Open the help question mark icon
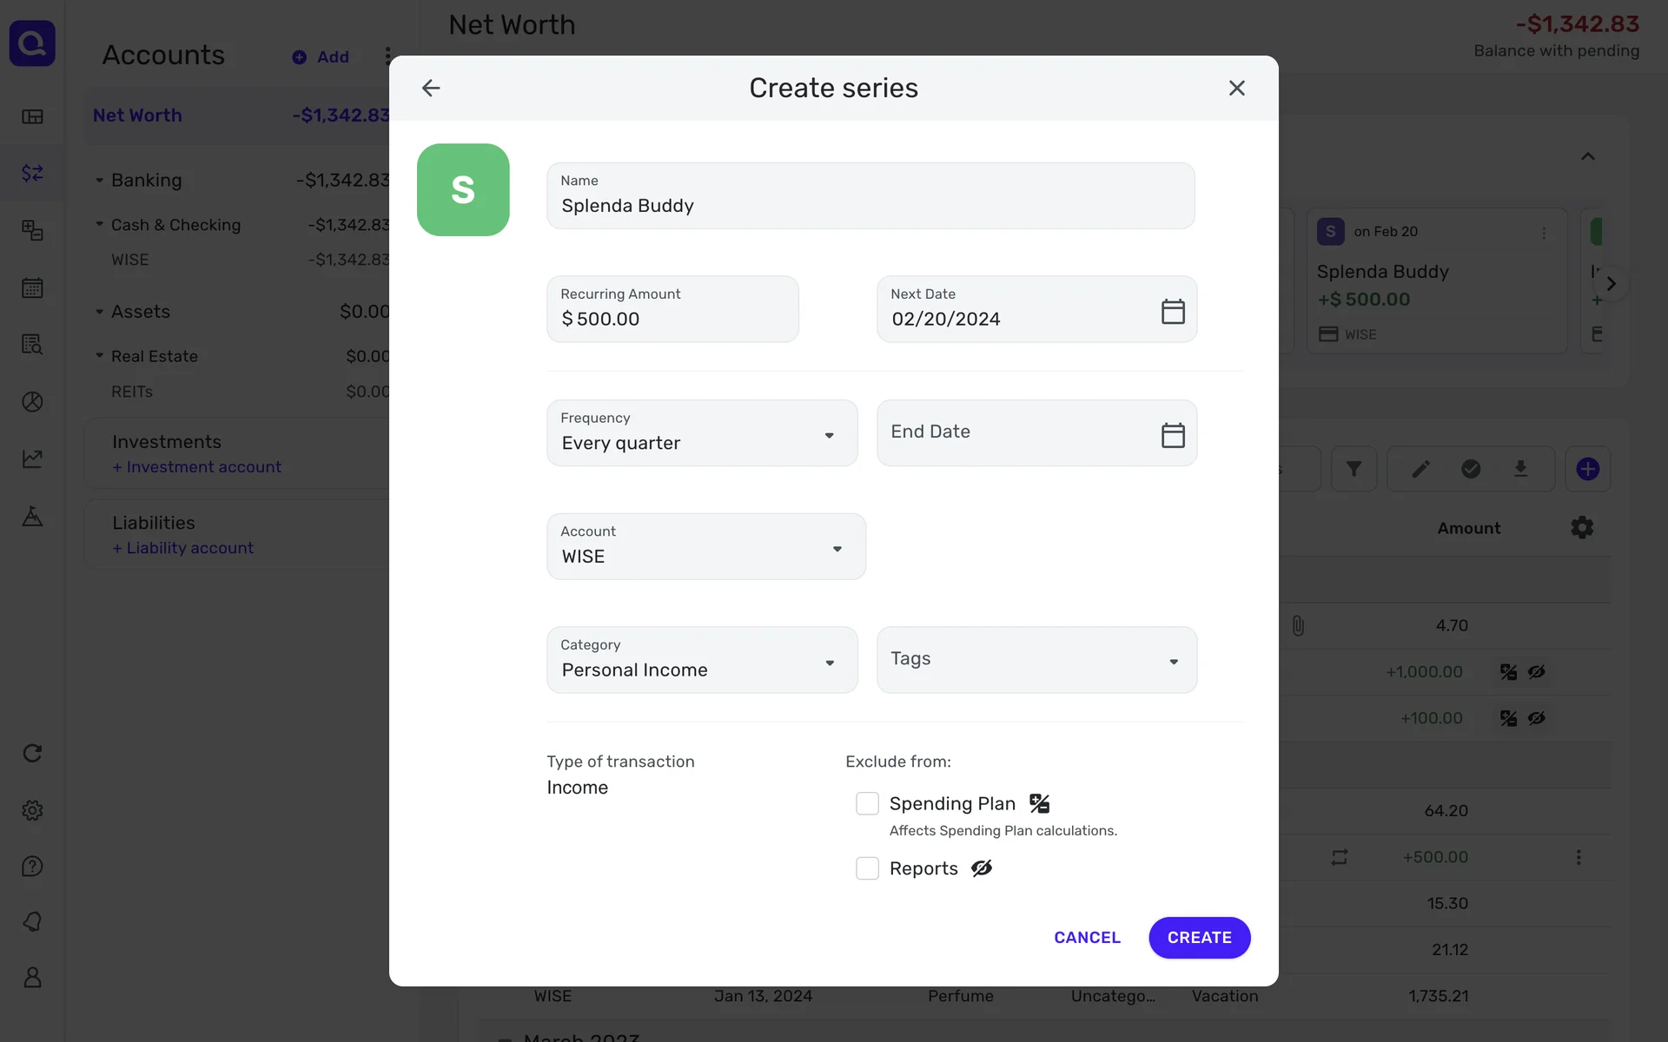Image resolution: width=1668 pixels, height=1042 pixels. [x=32, y=867]
